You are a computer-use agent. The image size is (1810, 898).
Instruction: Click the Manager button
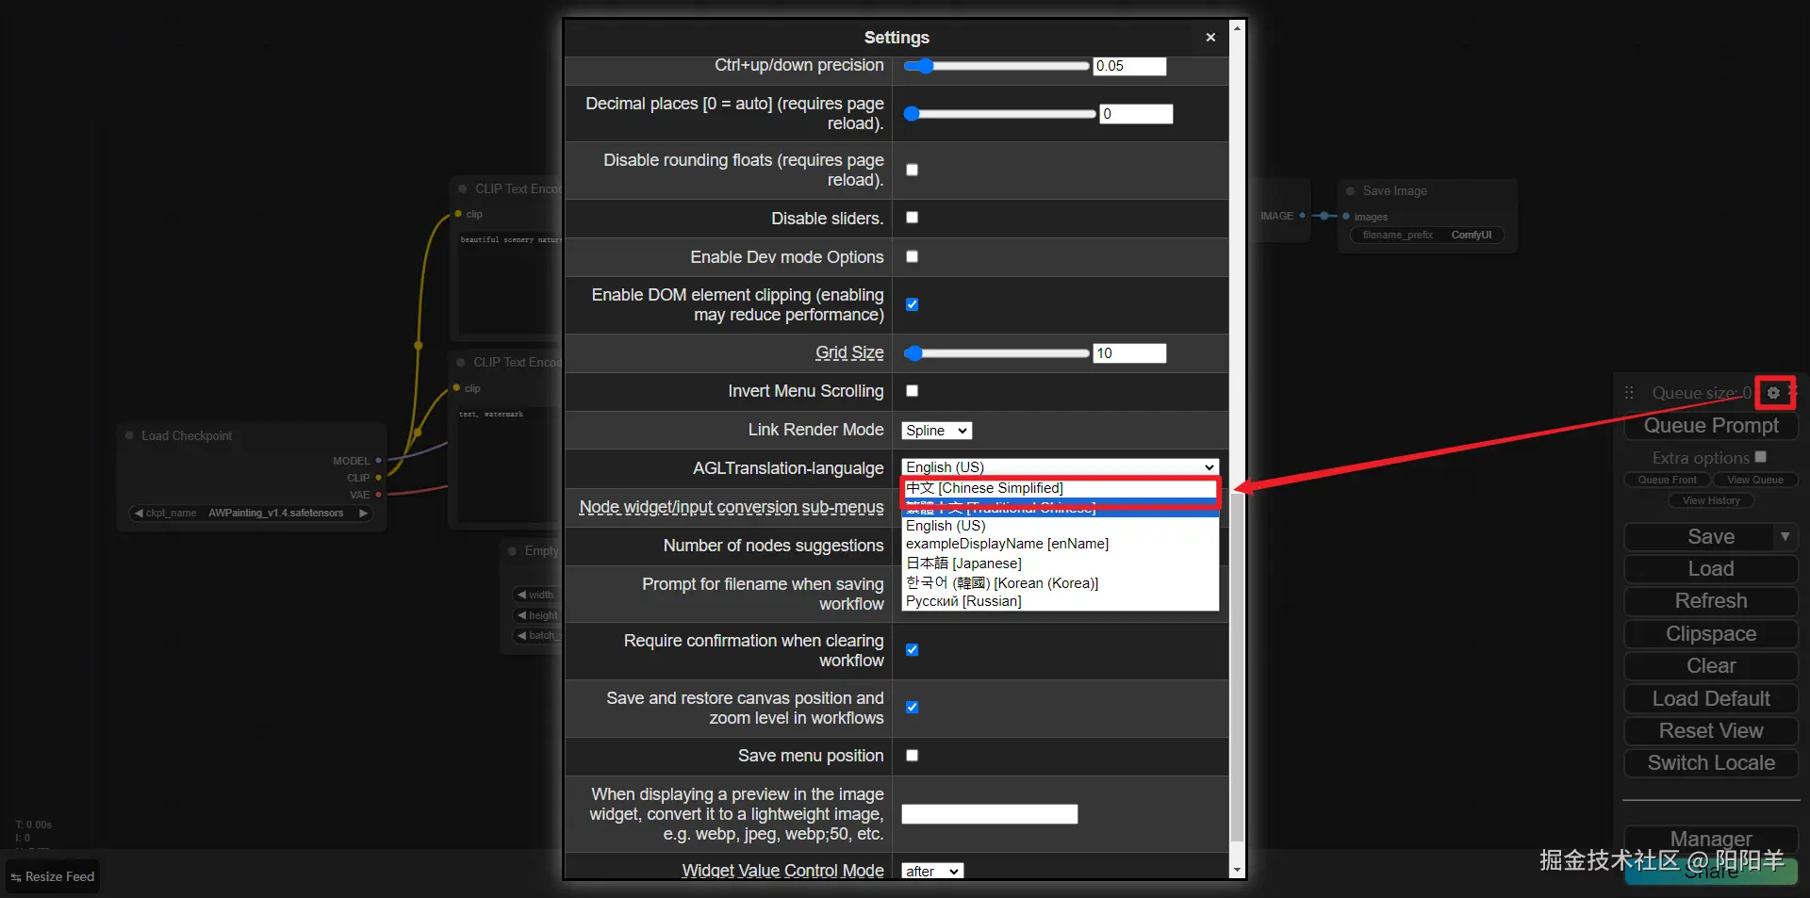(x=1711, y=839)
